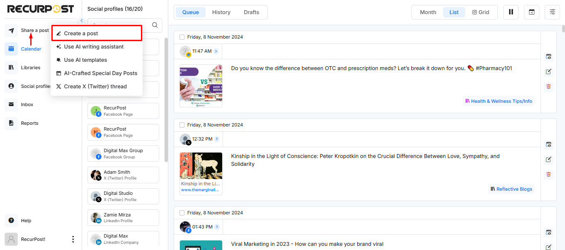Screen dimensions: 565x250
Task: Open the Reports icon in sidebar
Action: (11, 123)
